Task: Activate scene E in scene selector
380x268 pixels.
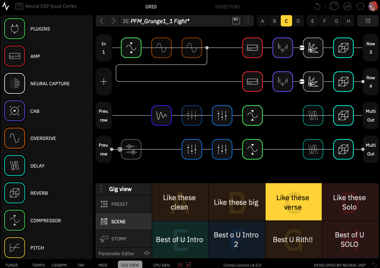Action: [x=313, y=21]
